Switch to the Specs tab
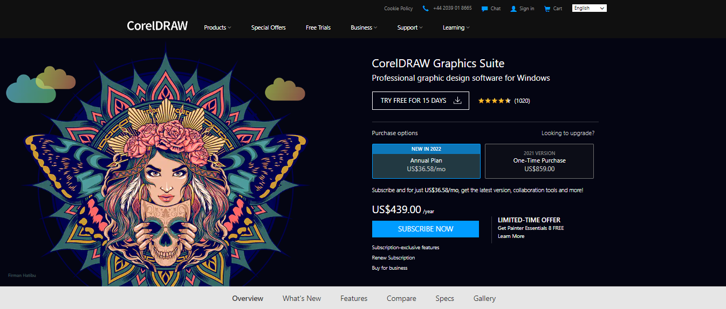 pyautogui.click(x=445, y=298)
